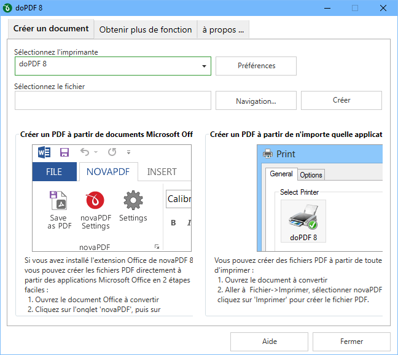Click the FILE tab in the Word illustration
This screenshot has width=398, height=355.
pos(54,172)
